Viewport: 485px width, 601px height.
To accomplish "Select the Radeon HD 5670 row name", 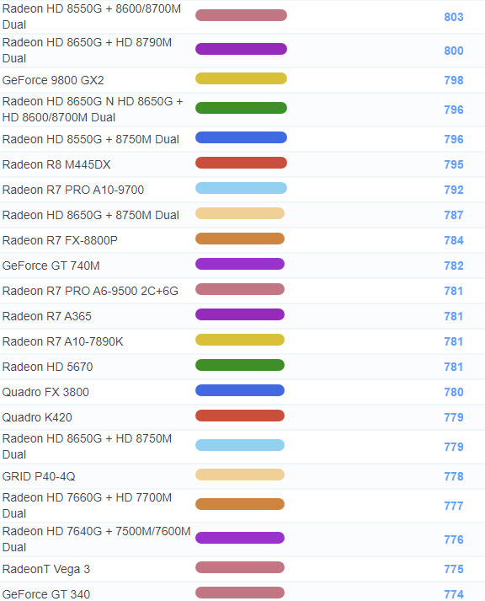I will [47, 367].
